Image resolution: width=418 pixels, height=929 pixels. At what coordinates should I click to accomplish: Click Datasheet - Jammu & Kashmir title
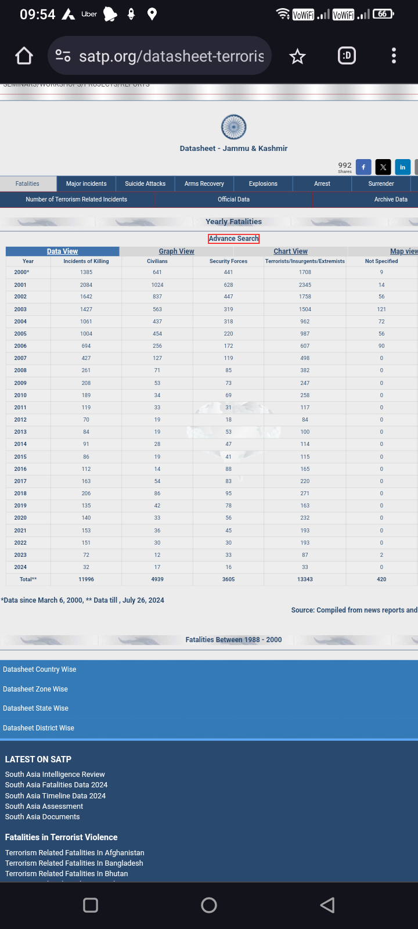[x=233, y=149]
